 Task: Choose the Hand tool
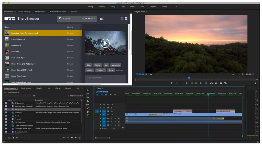[x=88, y=112]
